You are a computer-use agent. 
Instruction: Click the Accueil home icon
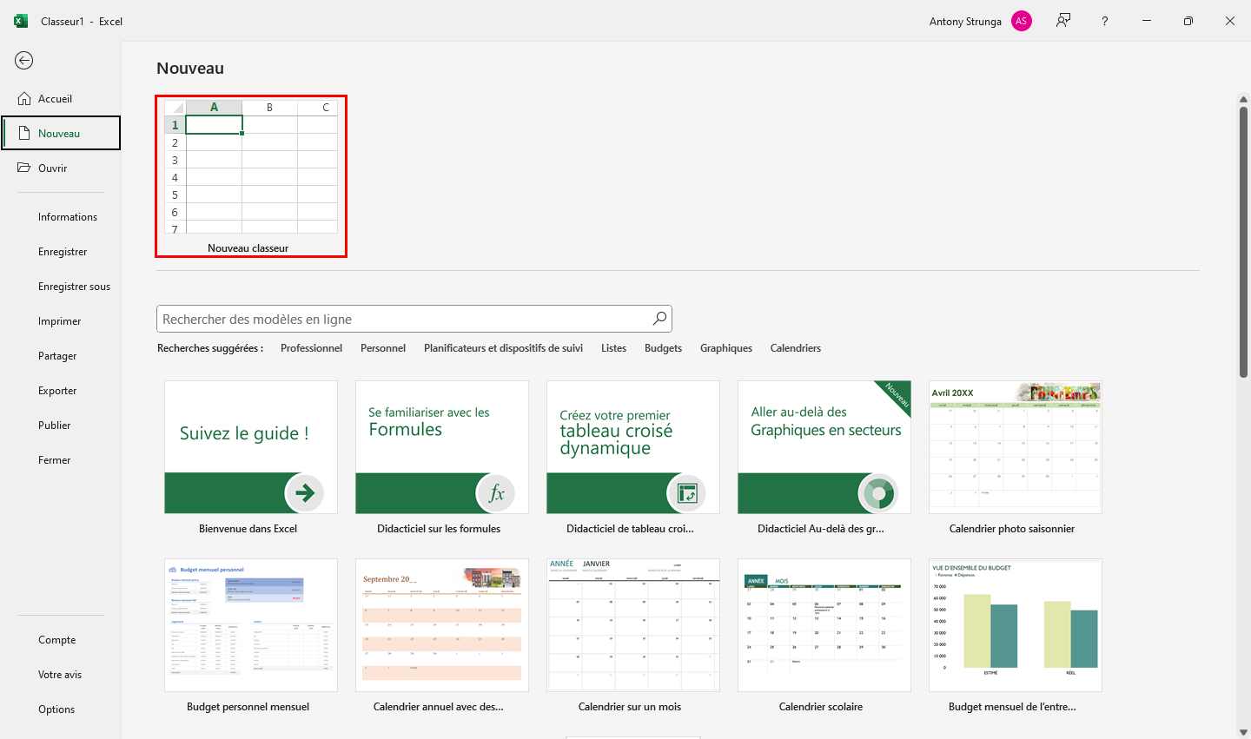24,99
